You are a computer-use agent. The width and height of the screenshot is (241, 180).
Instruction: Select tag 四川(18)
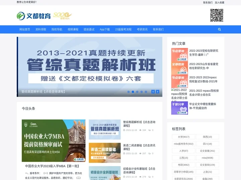(x=207, y=144)
